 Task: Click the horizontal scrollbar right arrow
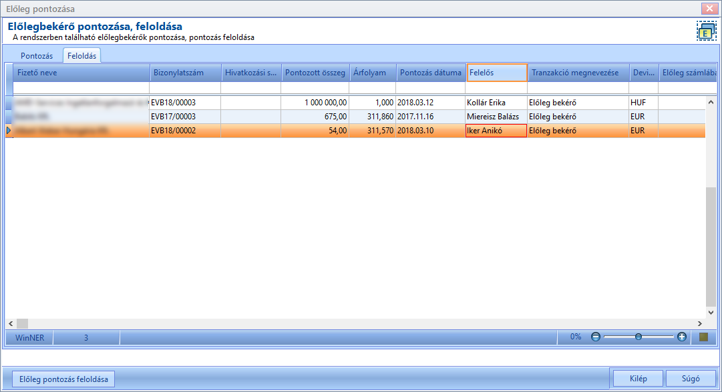click(x=700, y=323)
